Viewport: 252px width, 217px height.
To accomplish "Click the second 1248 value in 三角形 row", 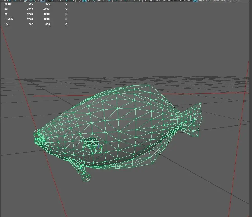I will (47, 19).
